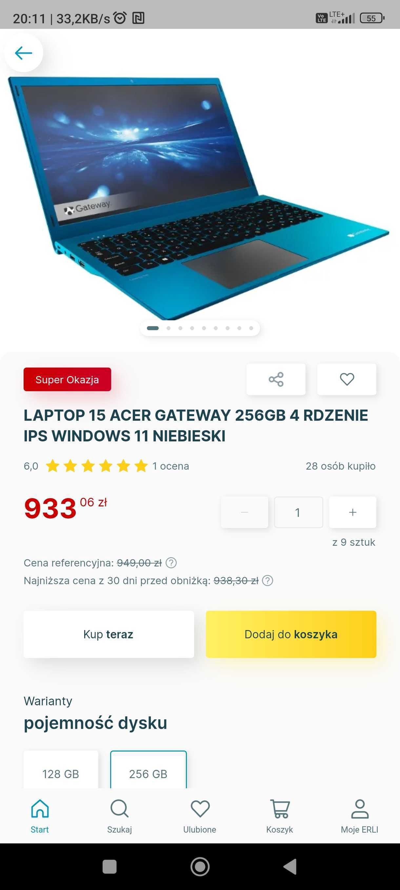
Task: Go back using the arrow icon
Action: [24, 53]
